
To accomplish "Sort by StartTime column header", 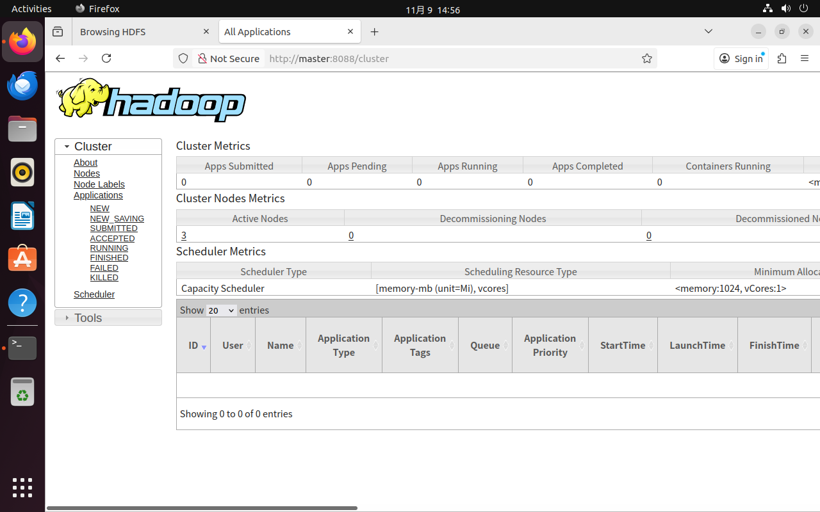I will tap(623, 345).
